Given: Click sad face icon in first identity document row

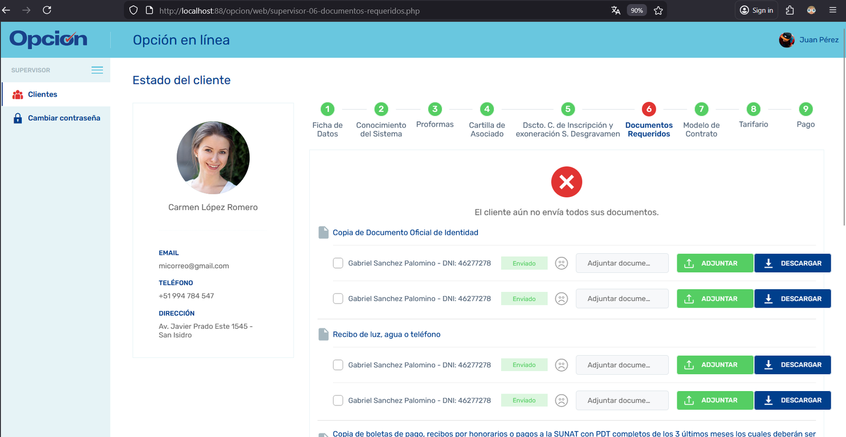Looking at the screenshot, I should pos(562,263).
